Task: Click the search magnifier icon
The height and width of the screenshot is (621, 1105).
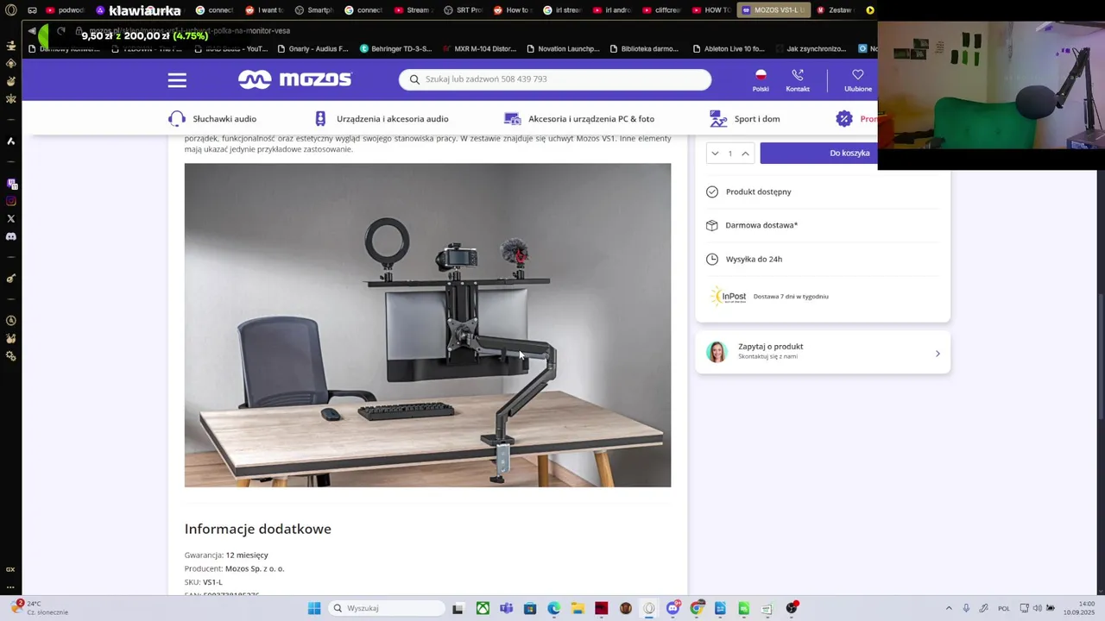Action: 414,79
